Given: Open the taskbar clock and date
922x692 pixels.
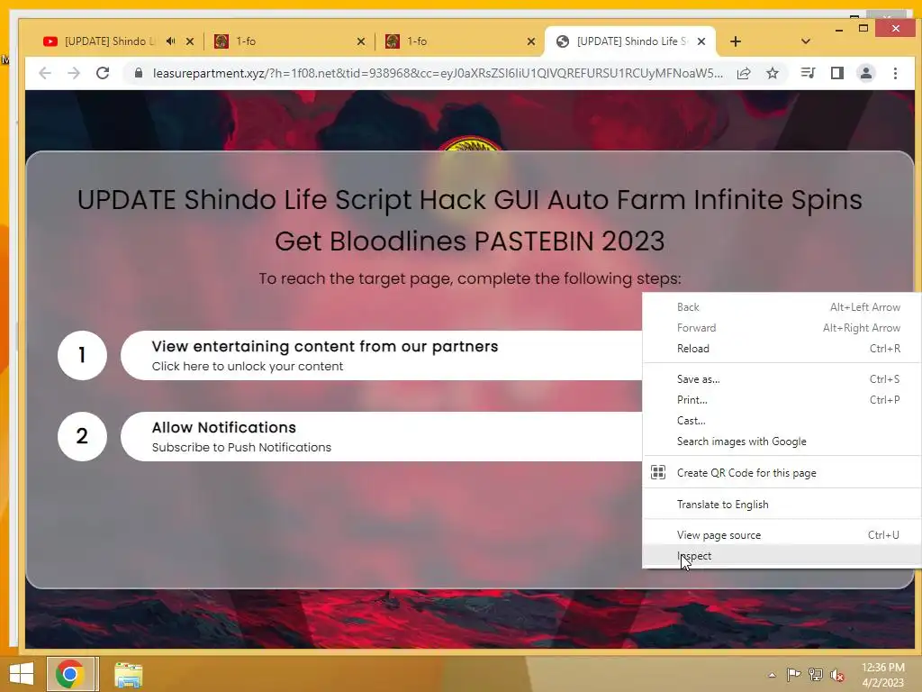Looking at the screenshot, I should pos(882,675).
